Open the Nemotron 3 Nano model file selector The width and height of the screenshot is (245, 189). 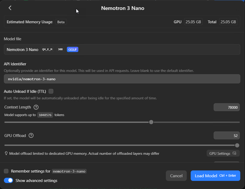122,49
